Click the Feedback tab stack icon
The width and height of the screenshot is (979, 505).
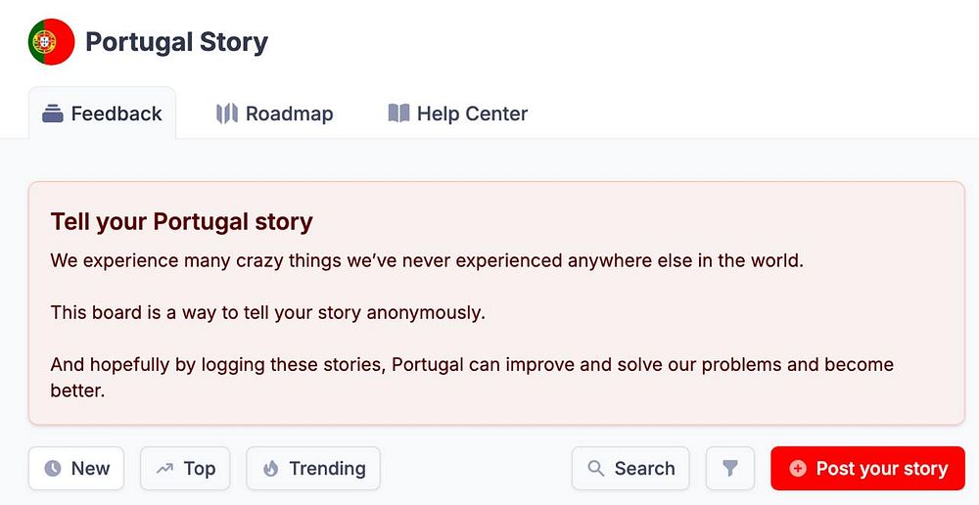(53, 114)
